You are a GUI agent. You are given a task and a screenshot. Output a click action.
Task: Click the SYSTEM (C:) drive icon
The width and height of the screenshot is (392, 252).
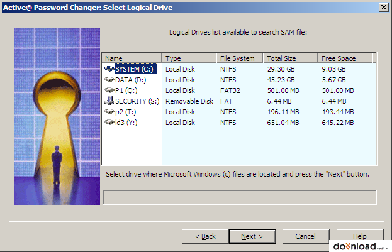[109, 68]
